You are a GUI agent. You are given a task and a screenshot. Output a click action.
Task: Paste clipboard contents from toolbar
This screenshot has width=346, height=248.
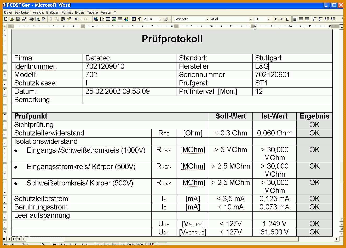(x=63, y=19)
